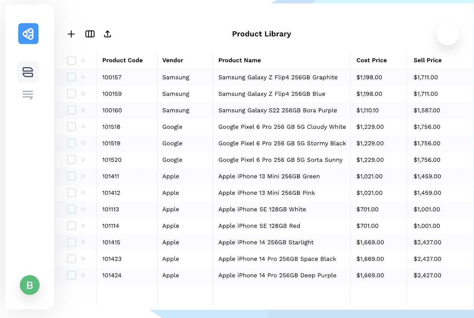The height and width of the screenshot is (318, 474).
Task: Open the database view sidebar icon
Action: 28,72
